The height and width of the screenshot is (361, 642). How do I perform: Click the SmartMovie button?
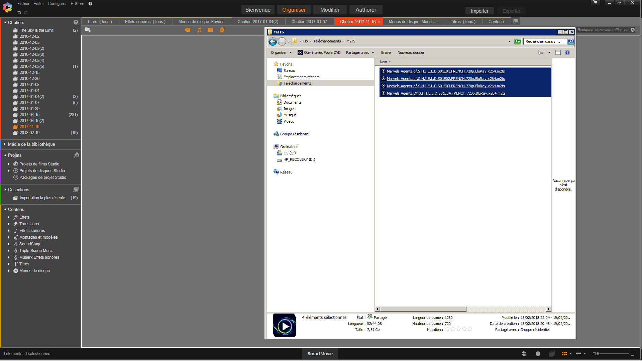coord(320,354)
